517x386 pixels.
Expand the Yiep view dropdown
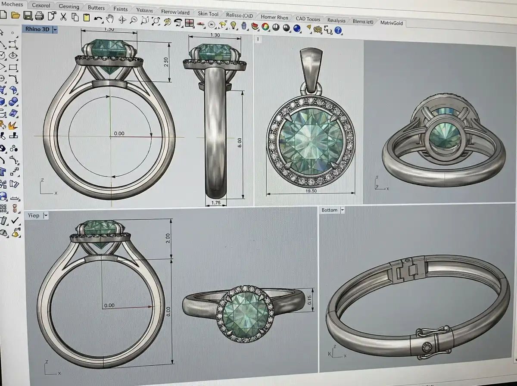tap(47, 215)
